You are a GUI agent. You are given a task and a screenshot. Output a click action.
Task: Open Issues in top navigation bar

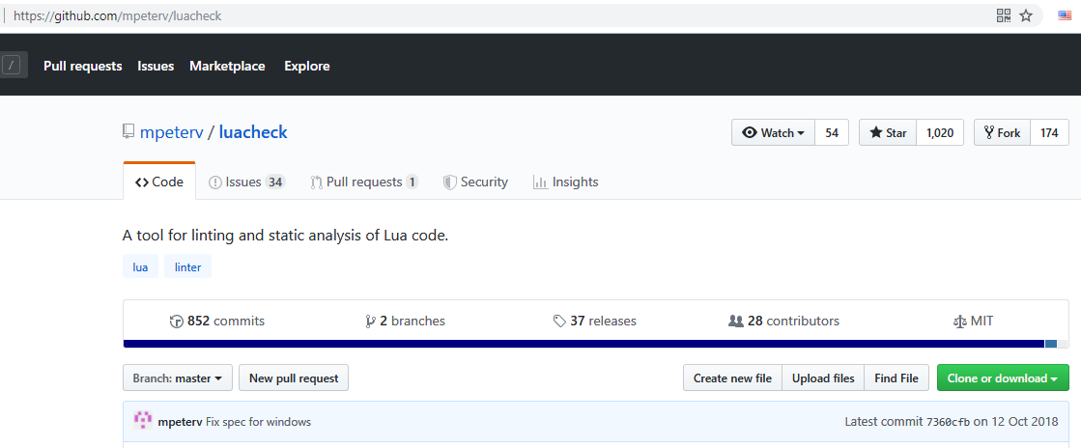(x=156, y=67)
